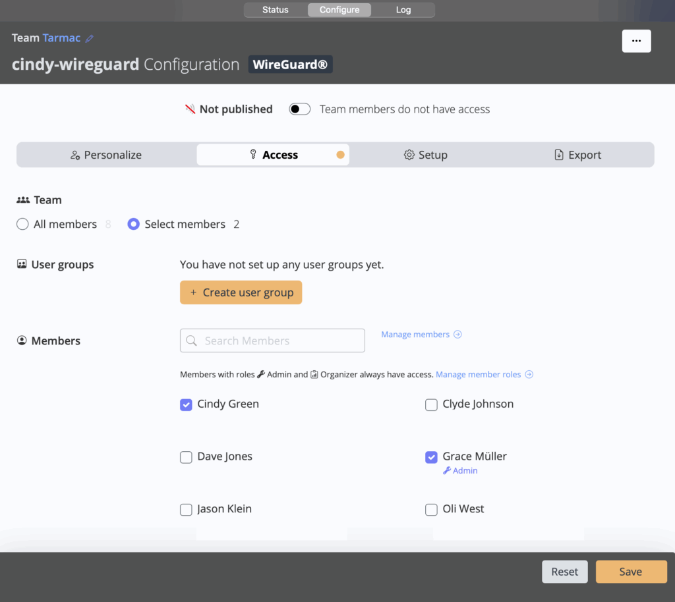675x602 pixels.
Task: Click the arrow icon next to Manage members
Action: [458, 335]
